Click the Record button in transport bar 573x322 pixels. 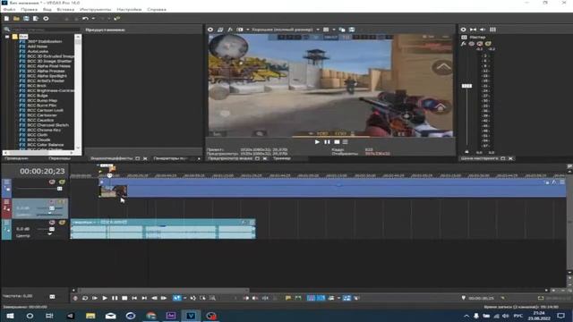tap(75, 298)
